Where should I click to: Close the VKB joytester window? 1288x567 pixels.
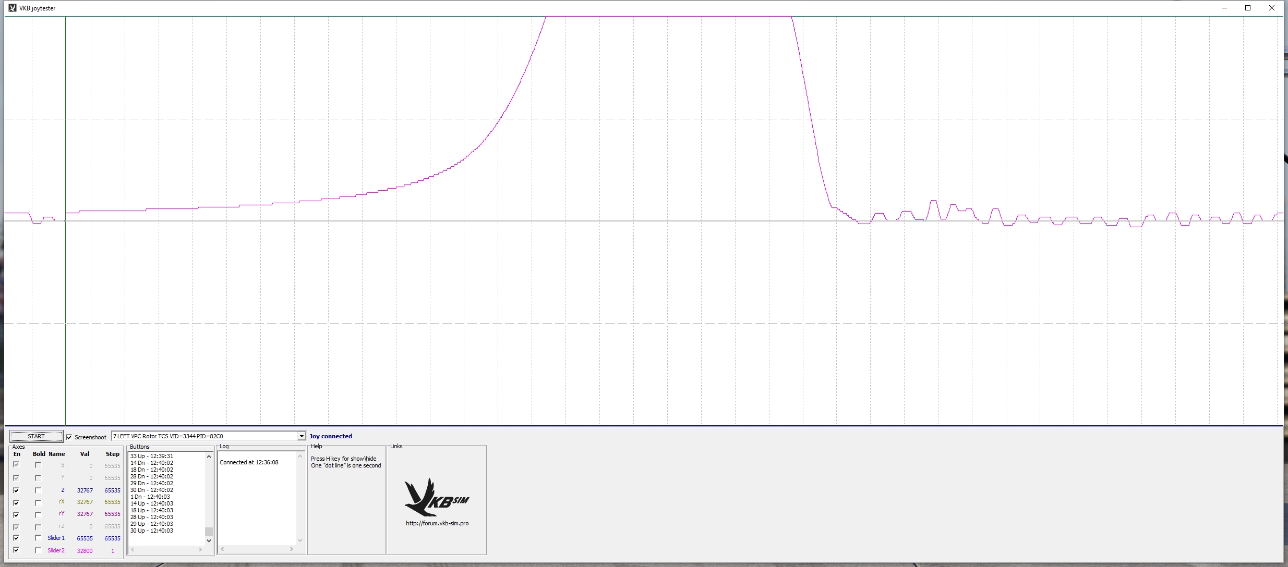[1272, 8]
